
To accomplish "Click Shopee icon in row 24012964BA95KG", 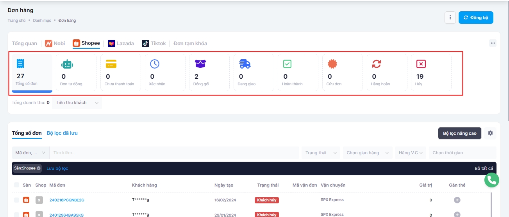I will (26, 215).
